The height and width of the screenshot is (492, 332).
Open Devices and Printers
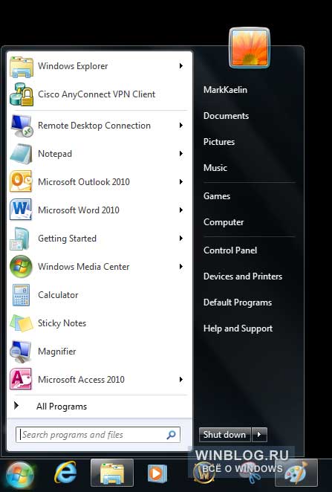243,276
